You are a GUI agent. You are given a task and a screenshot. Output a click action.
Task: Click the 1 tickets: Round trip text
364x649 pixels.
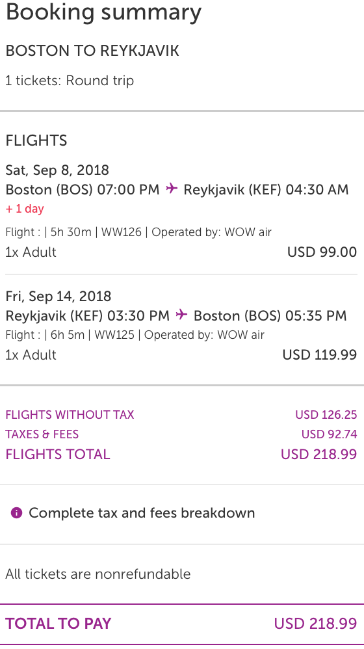(x=70, y=80)
